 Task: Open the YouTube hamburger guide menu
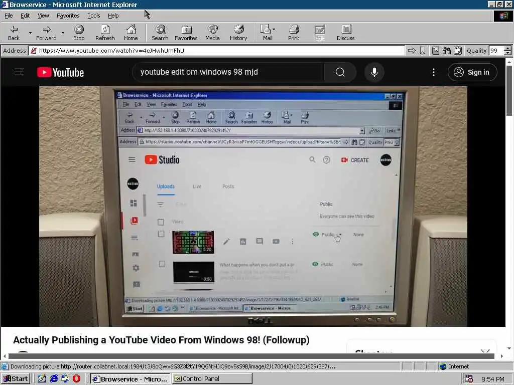(x=19, y=72)
